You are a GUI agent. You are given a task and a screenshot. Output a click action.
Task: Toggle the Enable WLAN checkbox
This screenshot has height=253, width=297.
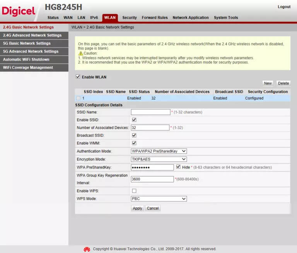tap(78, 77)
